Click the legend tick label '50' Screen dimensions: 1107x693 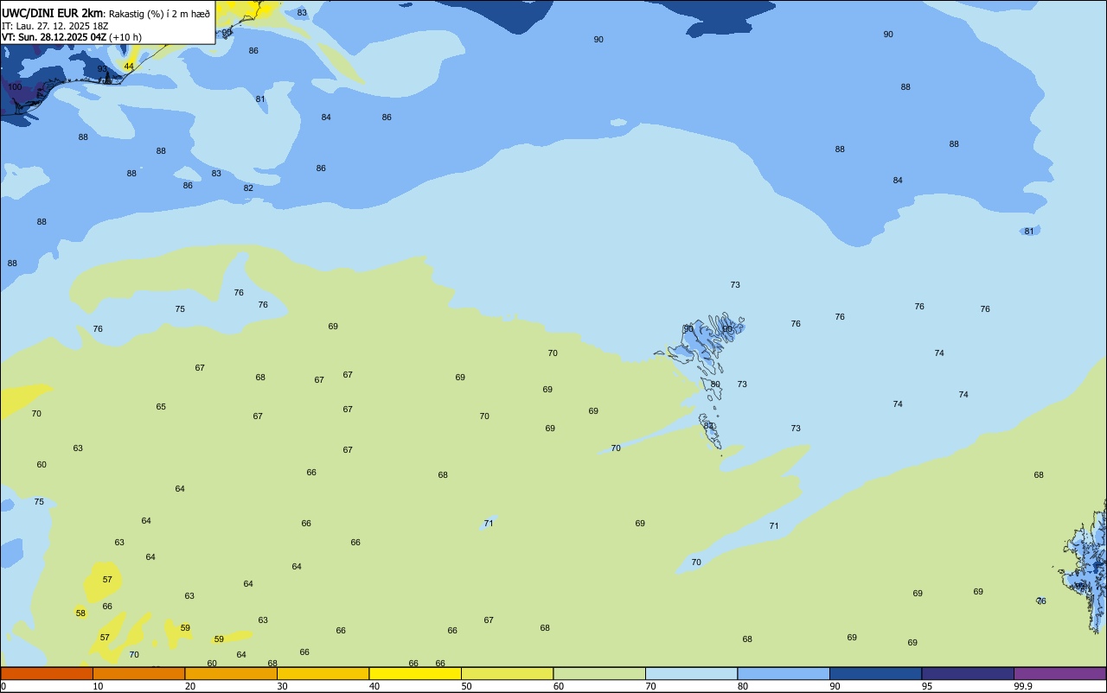point(466,686)
